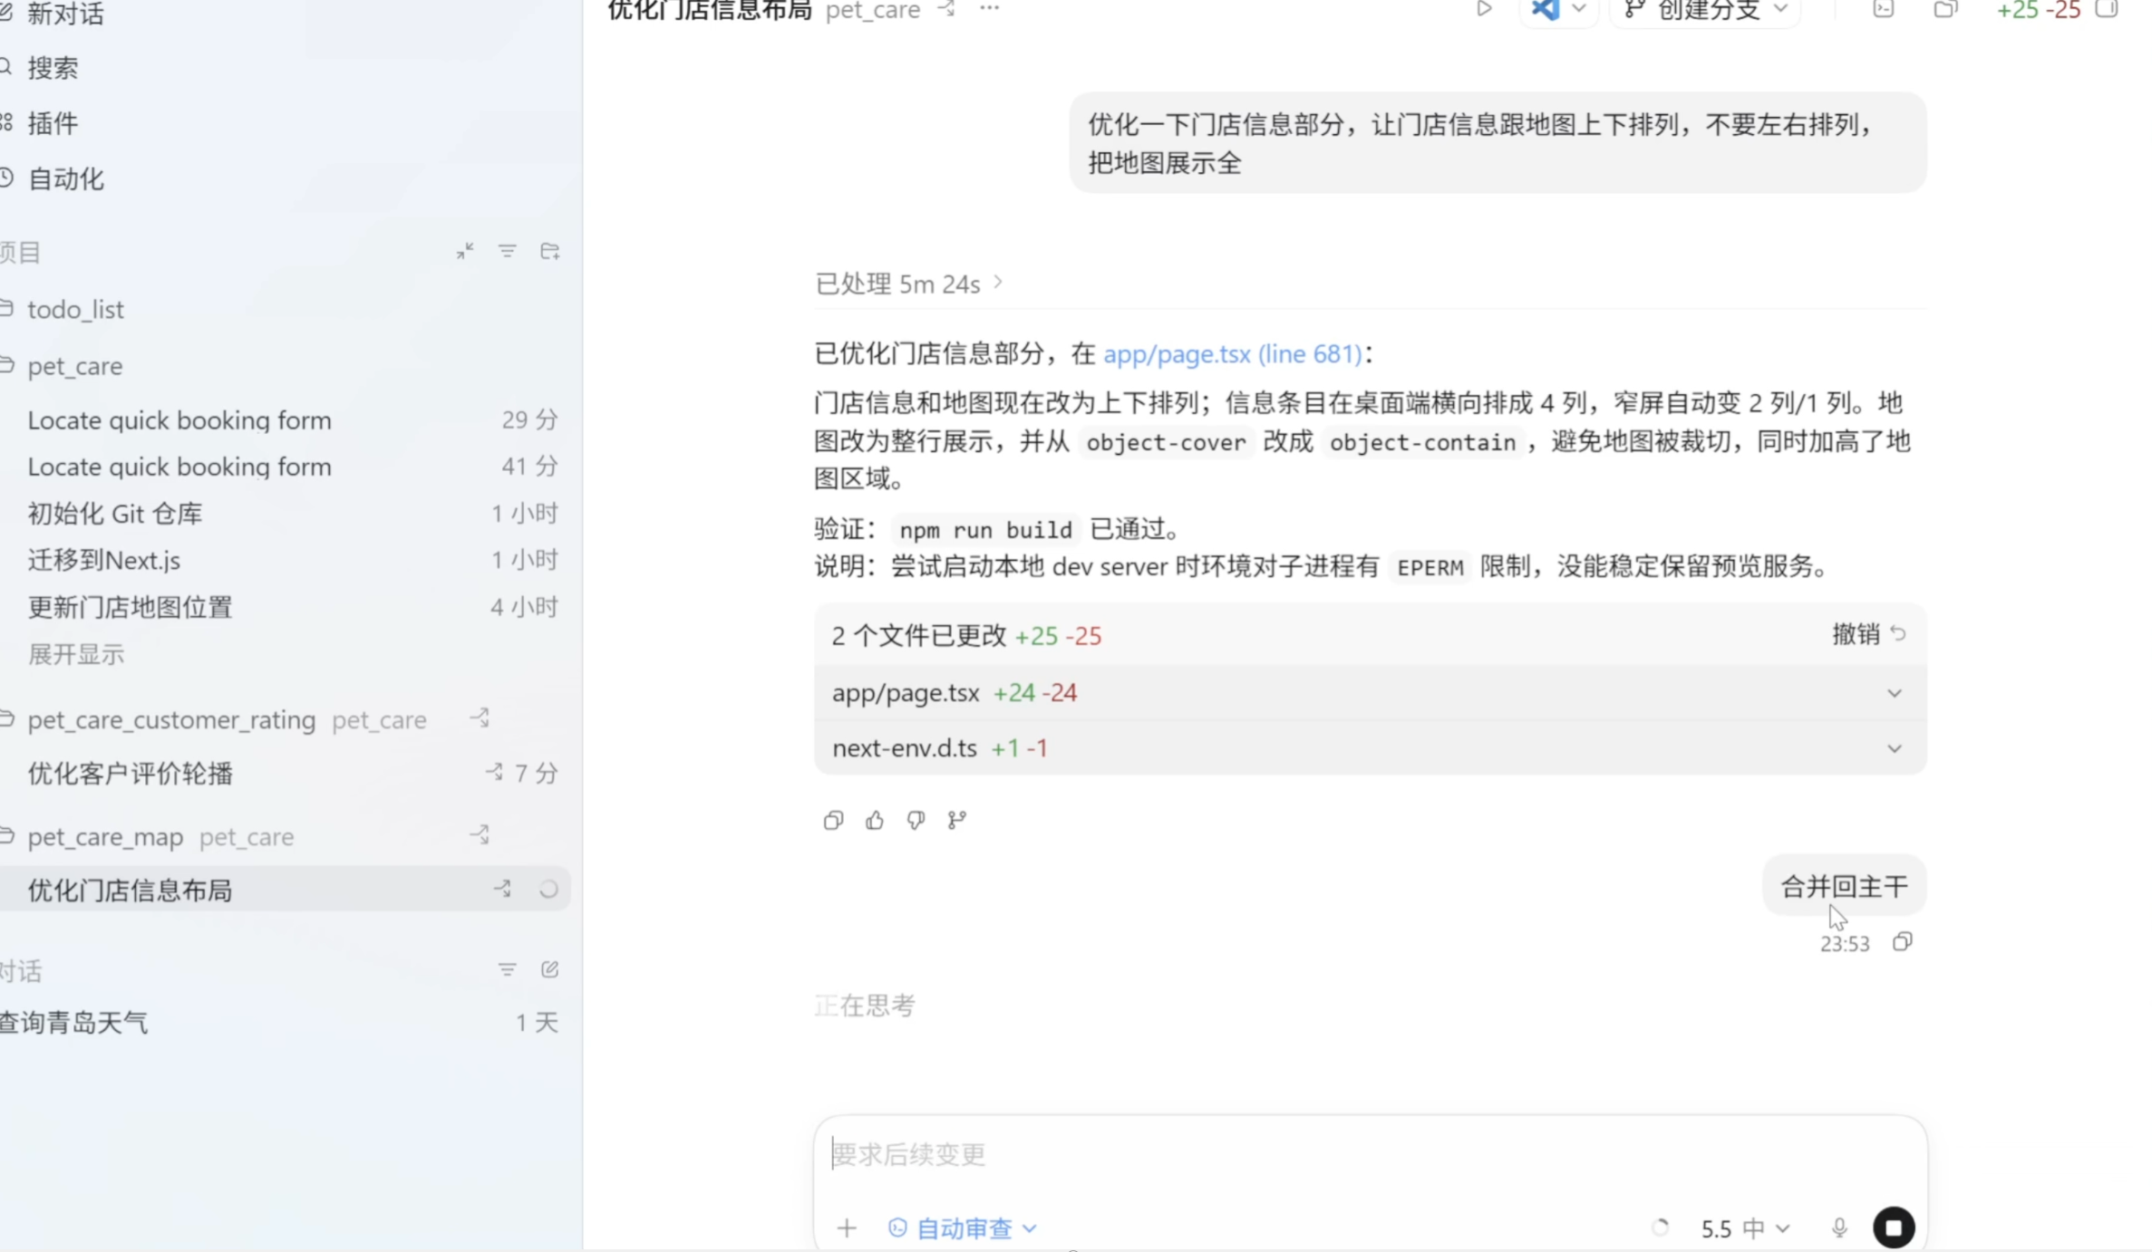Image resolution: width=2152 pixels, height=1252 pixels.
Task: Click the new folder icon in projects header
Action: tap(549, 251)
